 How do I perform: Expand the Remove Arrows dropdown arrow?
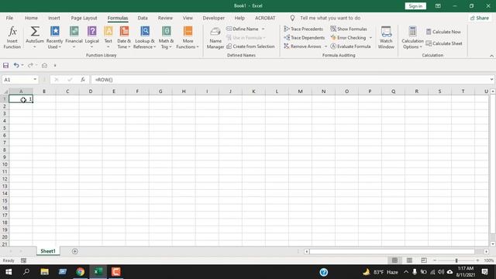click(325, 46)
